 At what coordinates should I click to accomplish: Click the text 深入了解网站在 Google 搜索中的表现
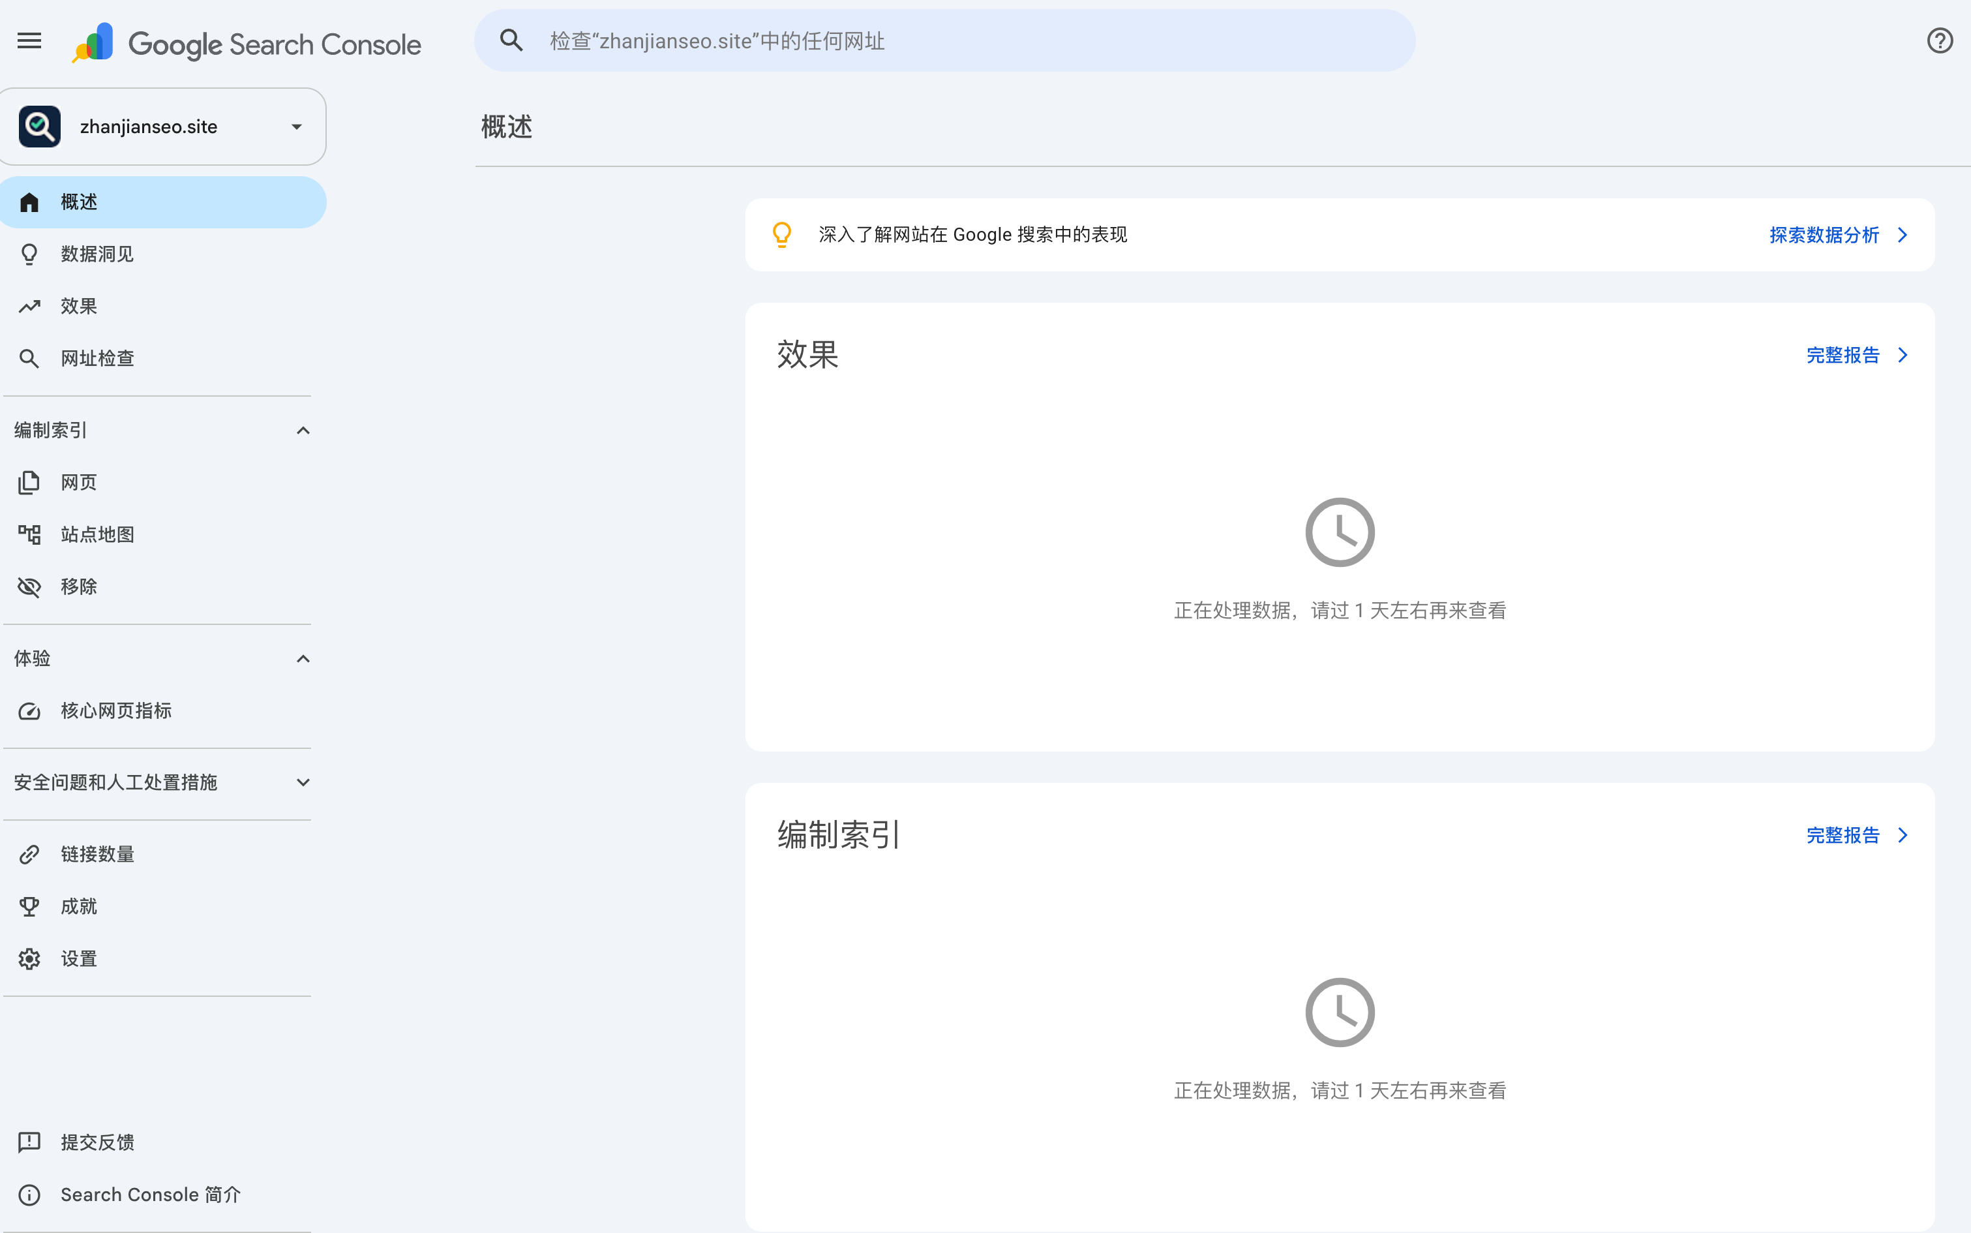click(x=972, y=235)
